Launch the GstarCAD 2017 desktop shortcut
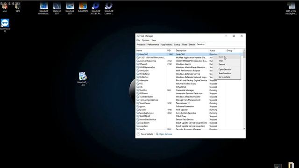Viewport: 299px width, 168px height. (x=70, y=8)
